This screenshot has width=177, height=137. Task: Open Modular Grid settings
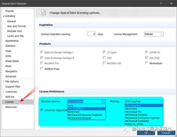tap(14, 31)
